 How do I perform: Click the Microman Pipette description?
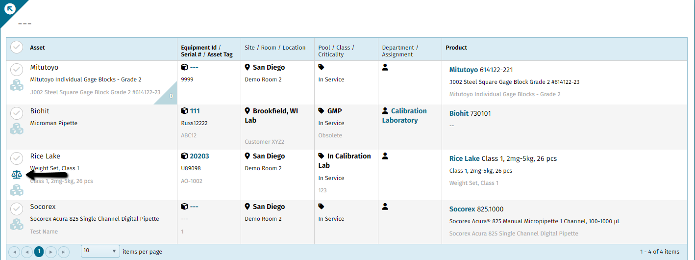click(x=54, y=123)
